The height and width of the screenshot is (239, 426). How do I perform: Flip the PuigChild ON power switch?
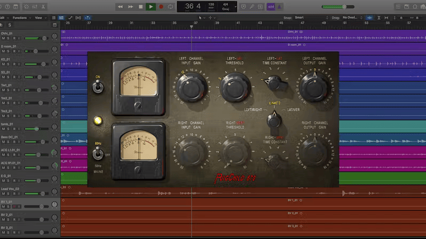coord(98,87)
